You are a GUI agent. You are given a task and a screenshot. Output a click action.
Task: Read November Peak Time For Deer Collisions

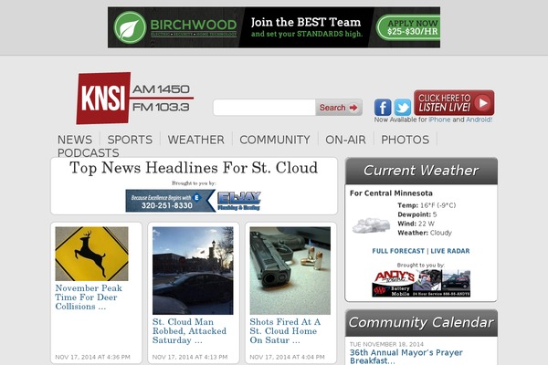89,297
